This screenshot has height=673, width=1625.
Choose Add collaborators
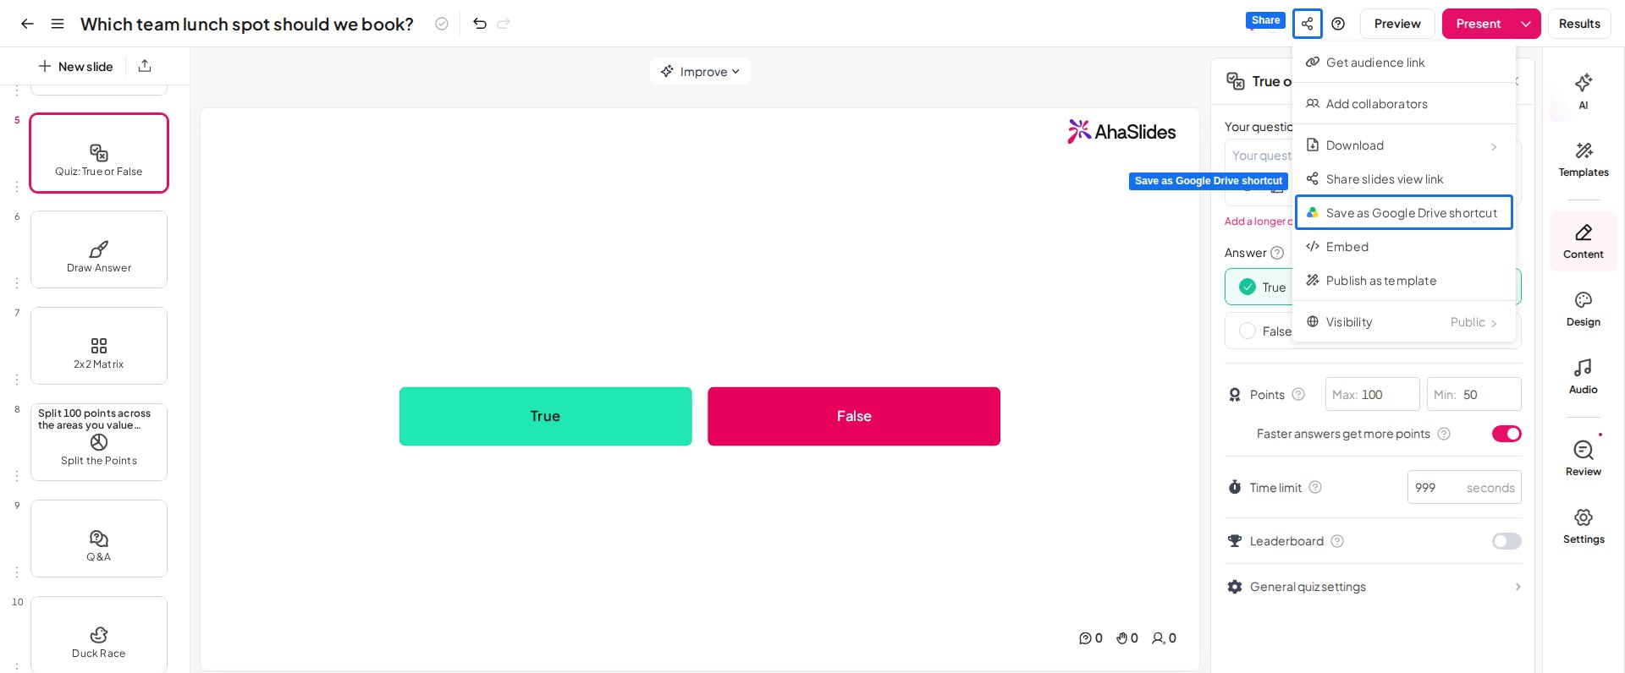click(1404, 104)
